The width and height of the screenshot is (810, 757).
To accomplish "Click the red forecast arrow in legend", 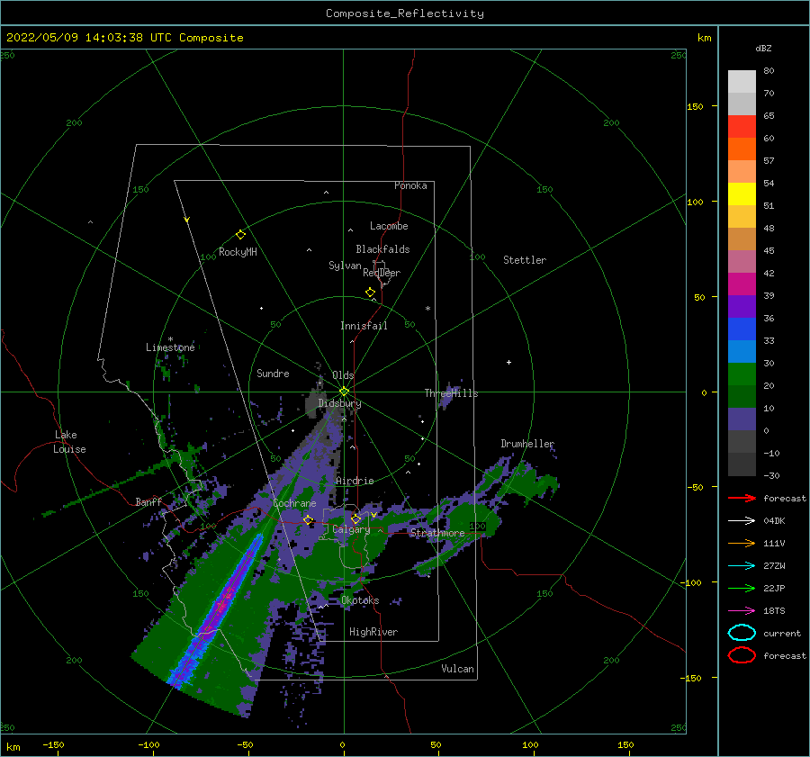I will pos(742,498).
